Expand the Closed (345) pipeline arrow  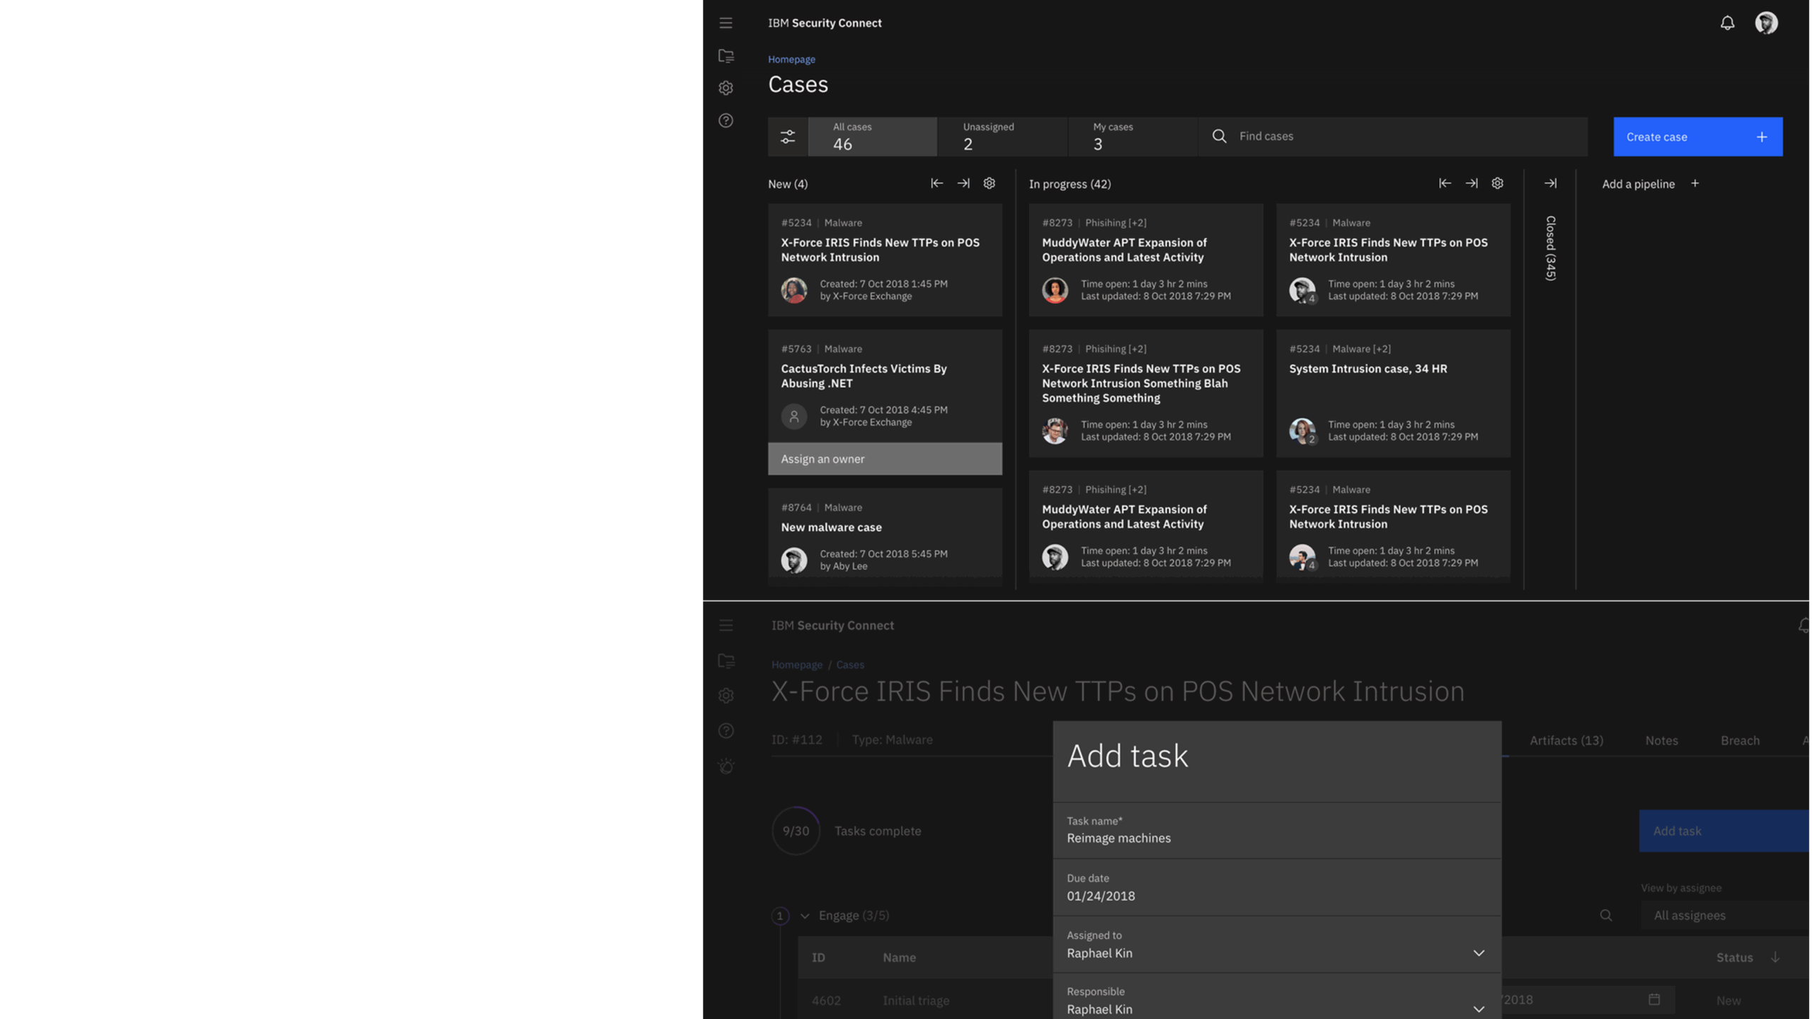(1550, 183)
